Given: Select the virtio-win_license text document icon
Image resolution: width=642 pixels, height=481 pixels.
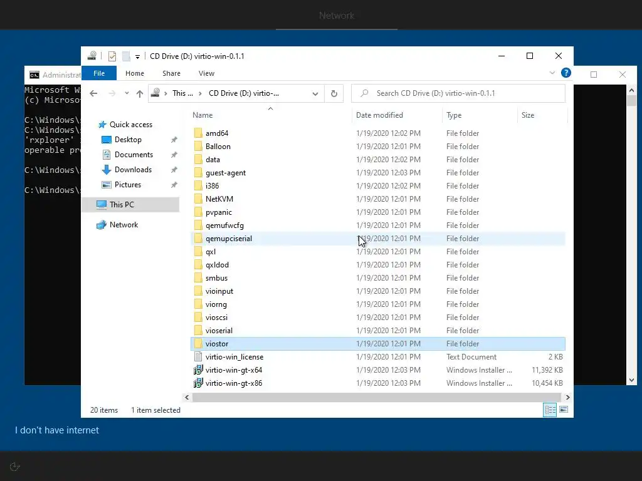Looking at the screenshot, I should 198,356.
